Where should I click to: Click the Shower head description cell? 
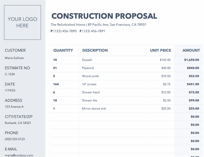[91, 92]
